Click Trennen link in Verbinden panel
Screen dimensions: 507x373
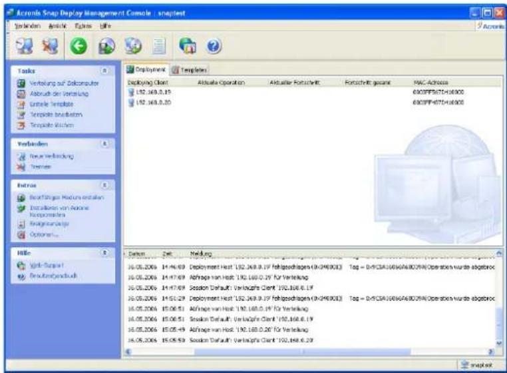pyautogui.click(x=41, y=167)
